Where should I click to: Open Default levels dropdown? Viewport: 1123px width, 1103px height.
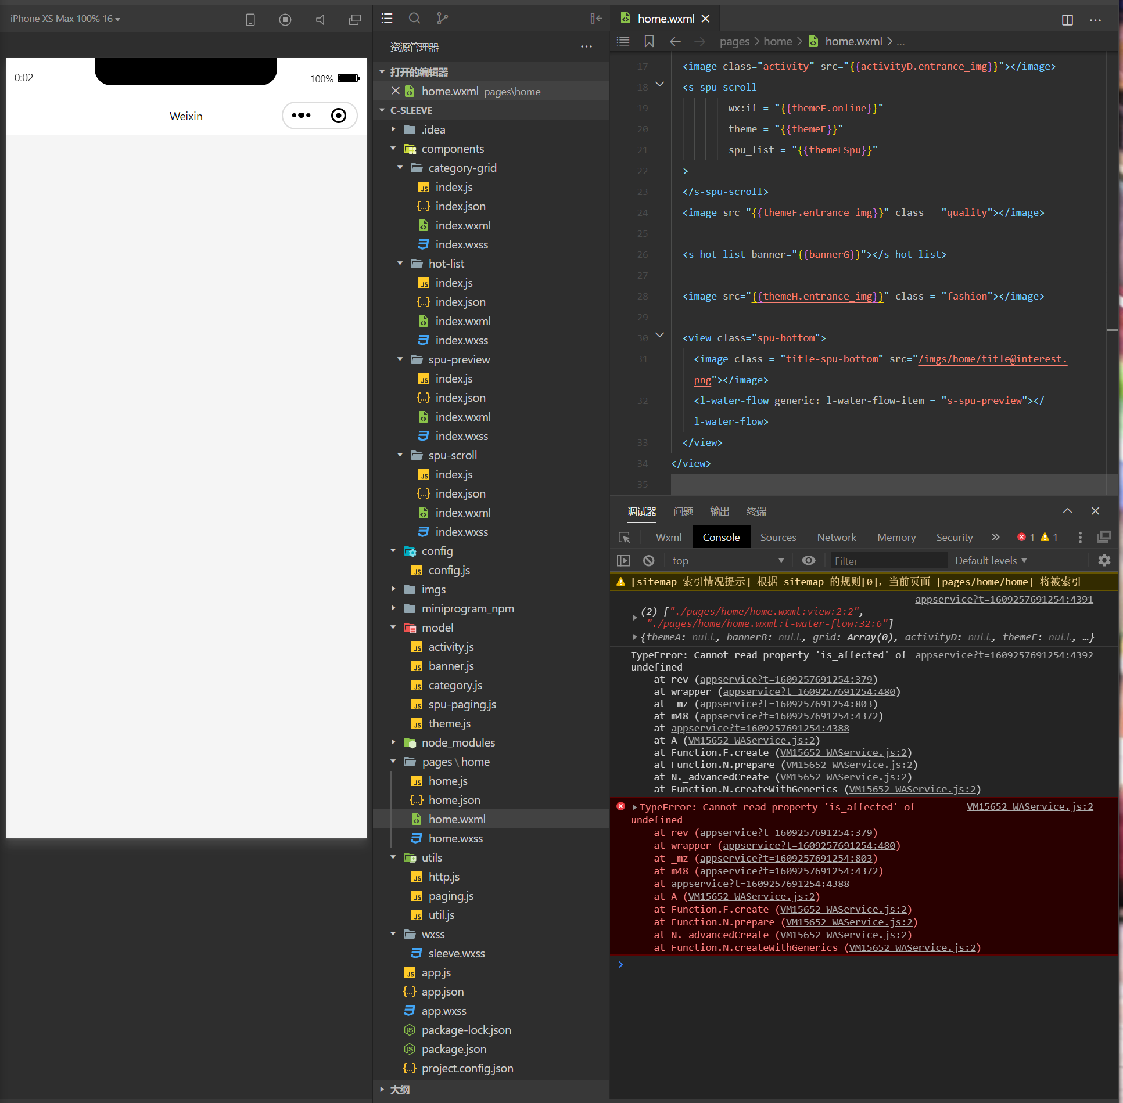pos(991,561)
